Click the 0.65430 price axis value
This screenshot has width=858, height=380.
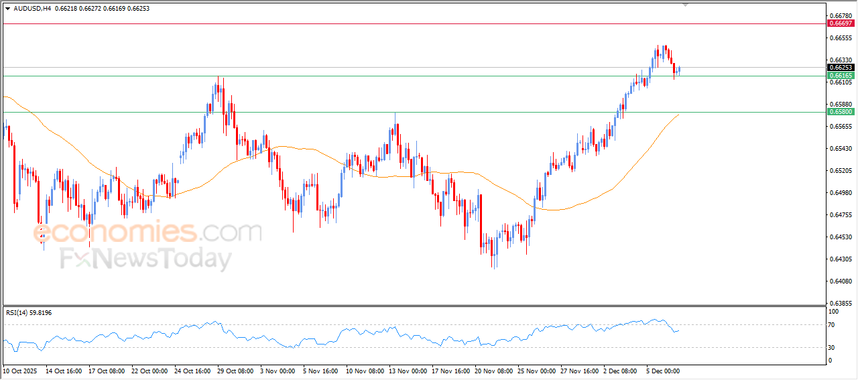point(841,148)
